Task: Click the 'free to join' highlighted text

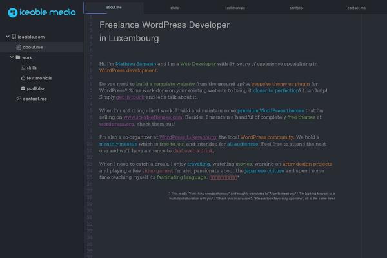Action: (172, 144)
